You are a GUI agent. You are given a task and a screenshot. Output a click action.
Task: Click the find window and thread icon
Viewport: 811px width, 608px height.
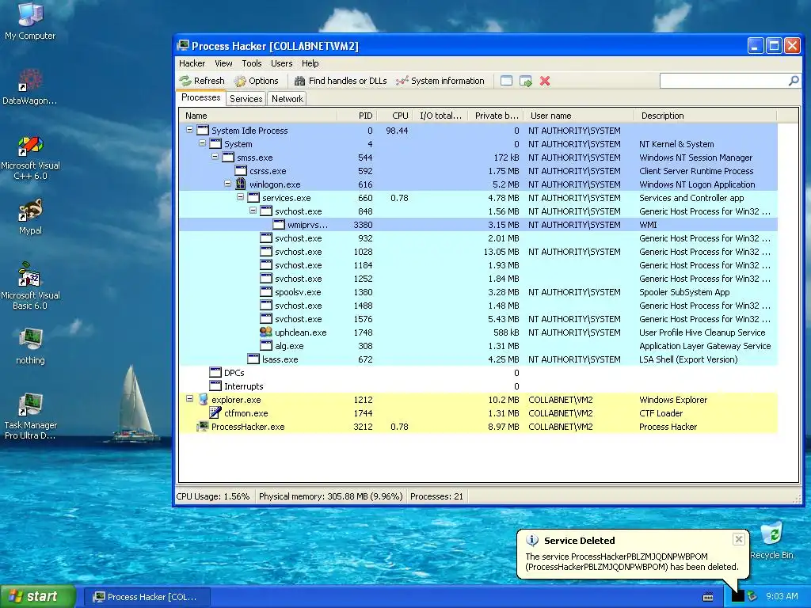[526, 81]
